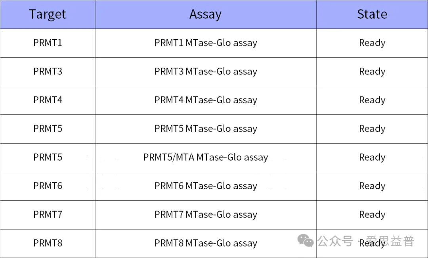
Task: Click Ready state in PRMT7 row
Action: [x=372, y=215]
